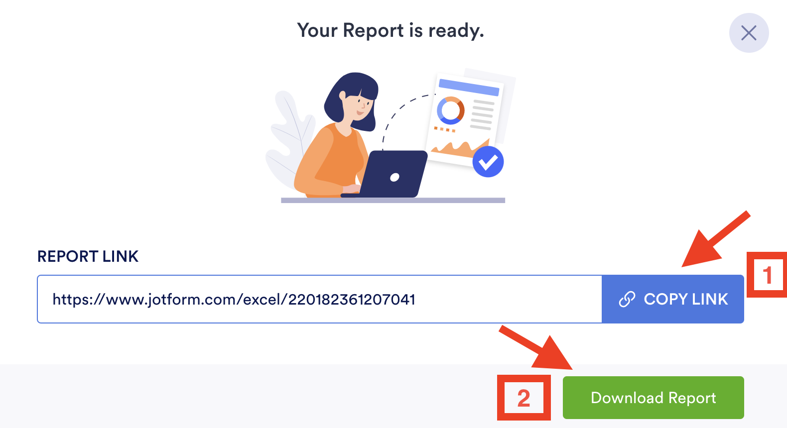The image size is (787, 428).
Task: Click the orange area chart on the document
Action: (x=459, y=148)
